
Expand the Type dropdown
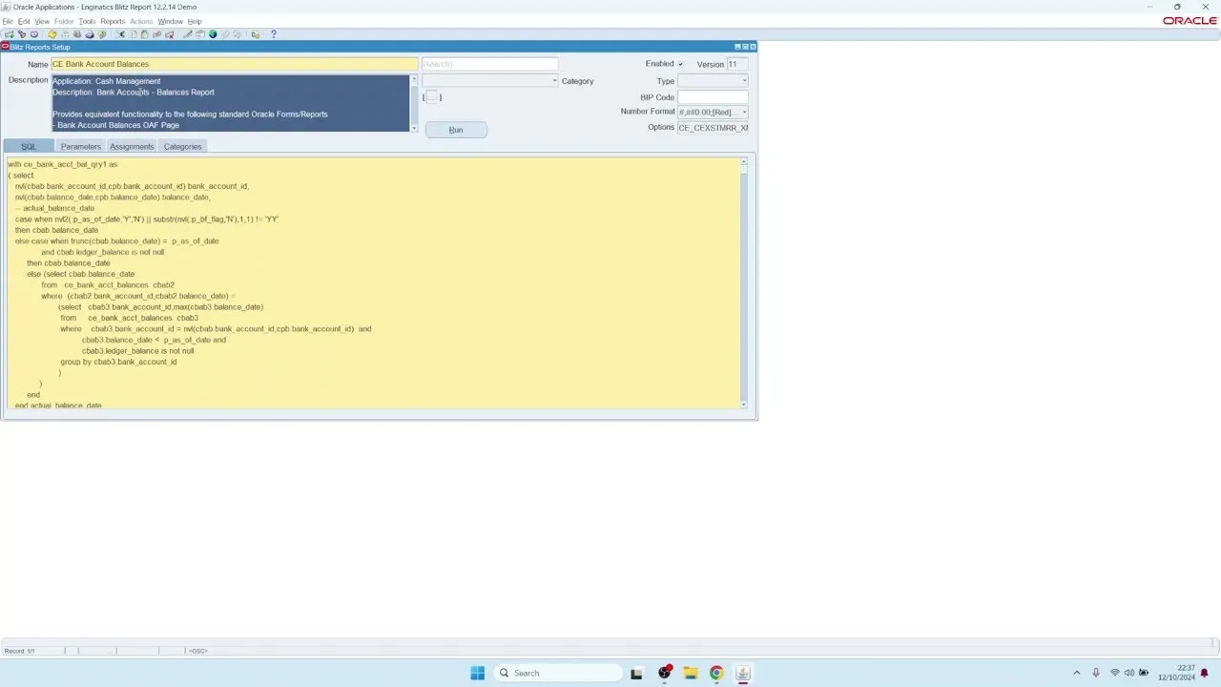point(745,81)
